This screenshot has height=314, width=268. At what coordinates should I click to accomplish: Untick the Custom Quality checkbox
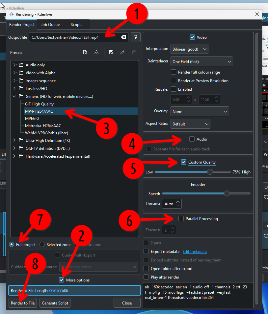pos(184,162)
